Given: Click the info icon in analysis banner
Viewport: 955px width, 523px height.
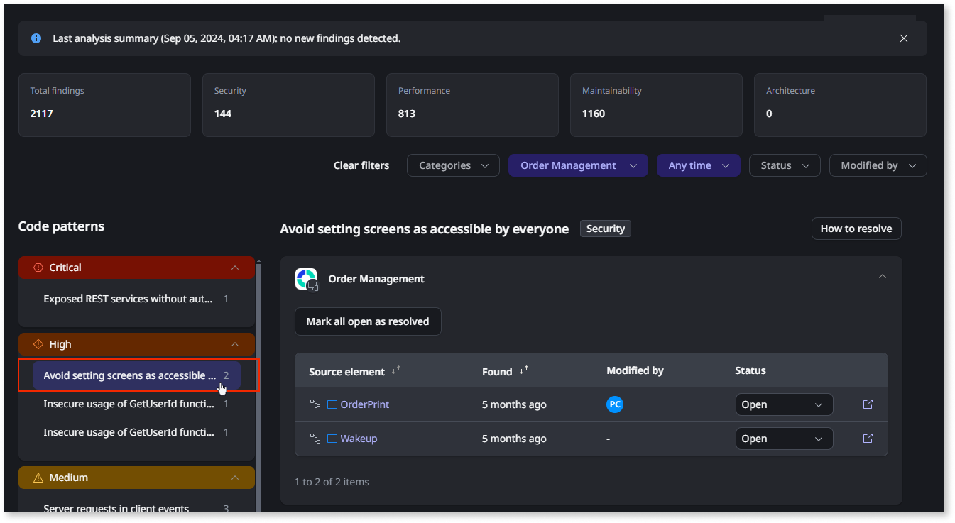Looking at the screenshot, I should tap(36, 38).
